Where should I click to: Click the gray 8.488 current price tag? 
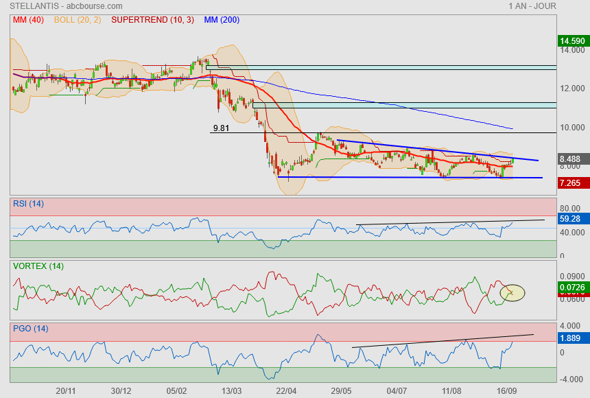click(x=572, y=157)
